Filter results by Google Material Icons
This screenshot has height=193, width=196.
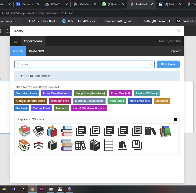(30, 101)
